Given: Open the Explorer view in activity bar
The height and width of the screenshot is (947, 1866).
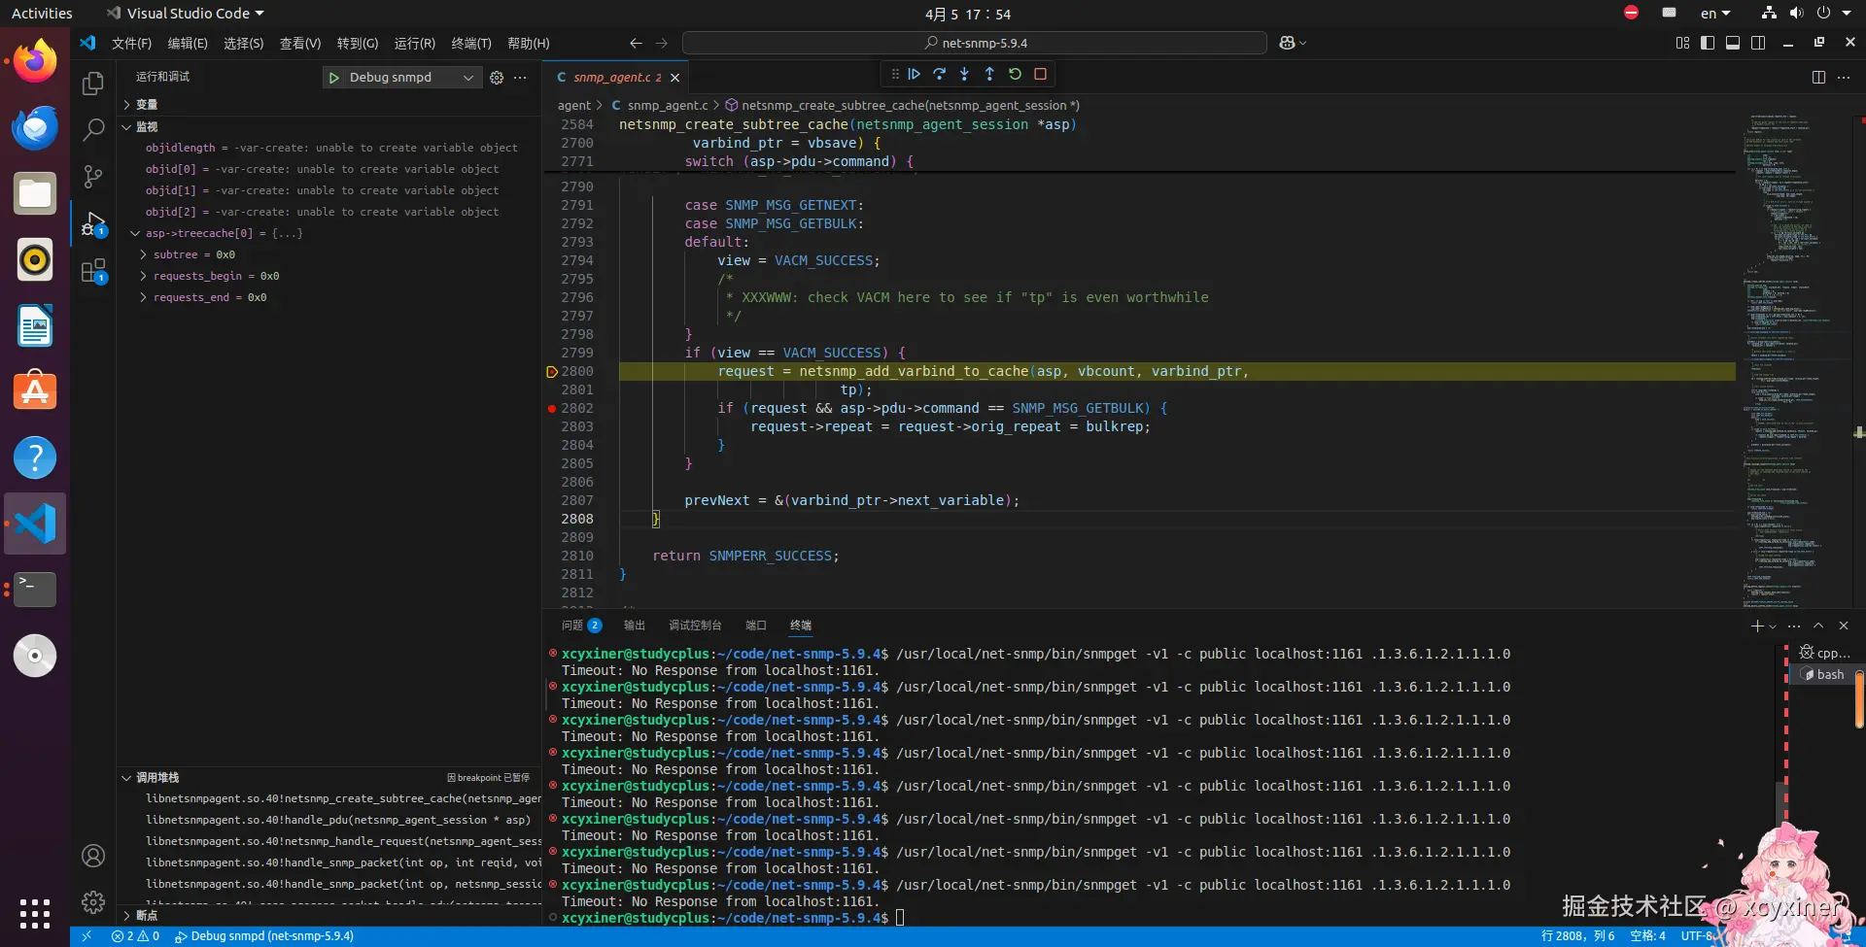Looking at the screenshot, I should (93, 85).
